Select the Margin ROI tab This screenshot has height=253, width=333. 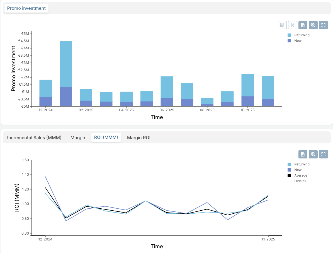tap(138, 138)
